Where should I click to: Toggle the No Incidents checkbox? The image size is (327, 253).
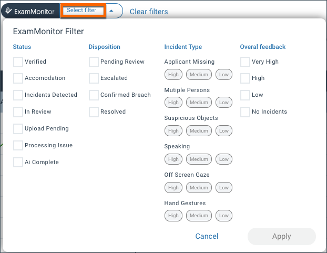coord(245,112)
